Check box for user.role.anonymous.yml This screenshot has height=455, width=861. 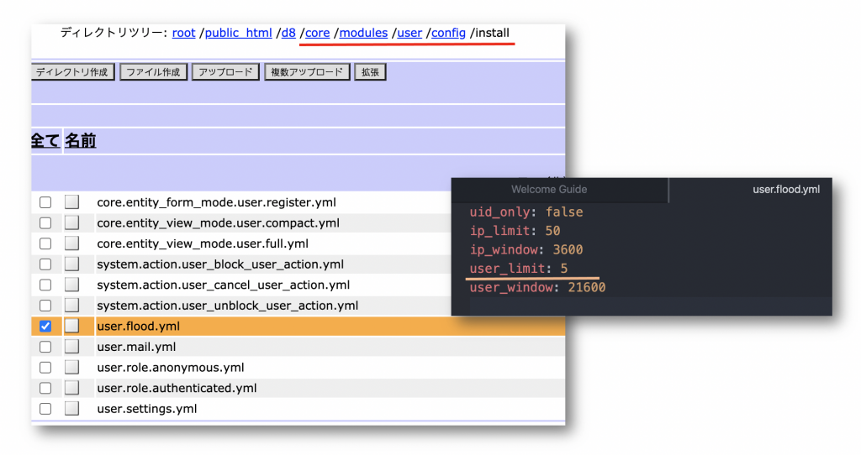click(x=45, y=368)
